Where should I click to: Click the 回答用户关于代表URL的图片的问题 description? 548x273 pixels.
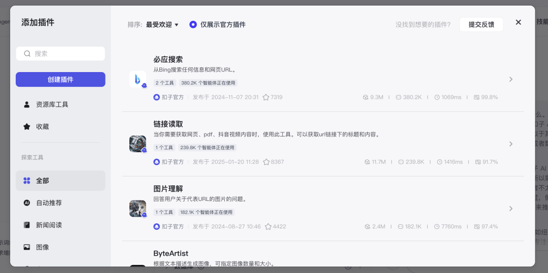[x=201, y=199]
